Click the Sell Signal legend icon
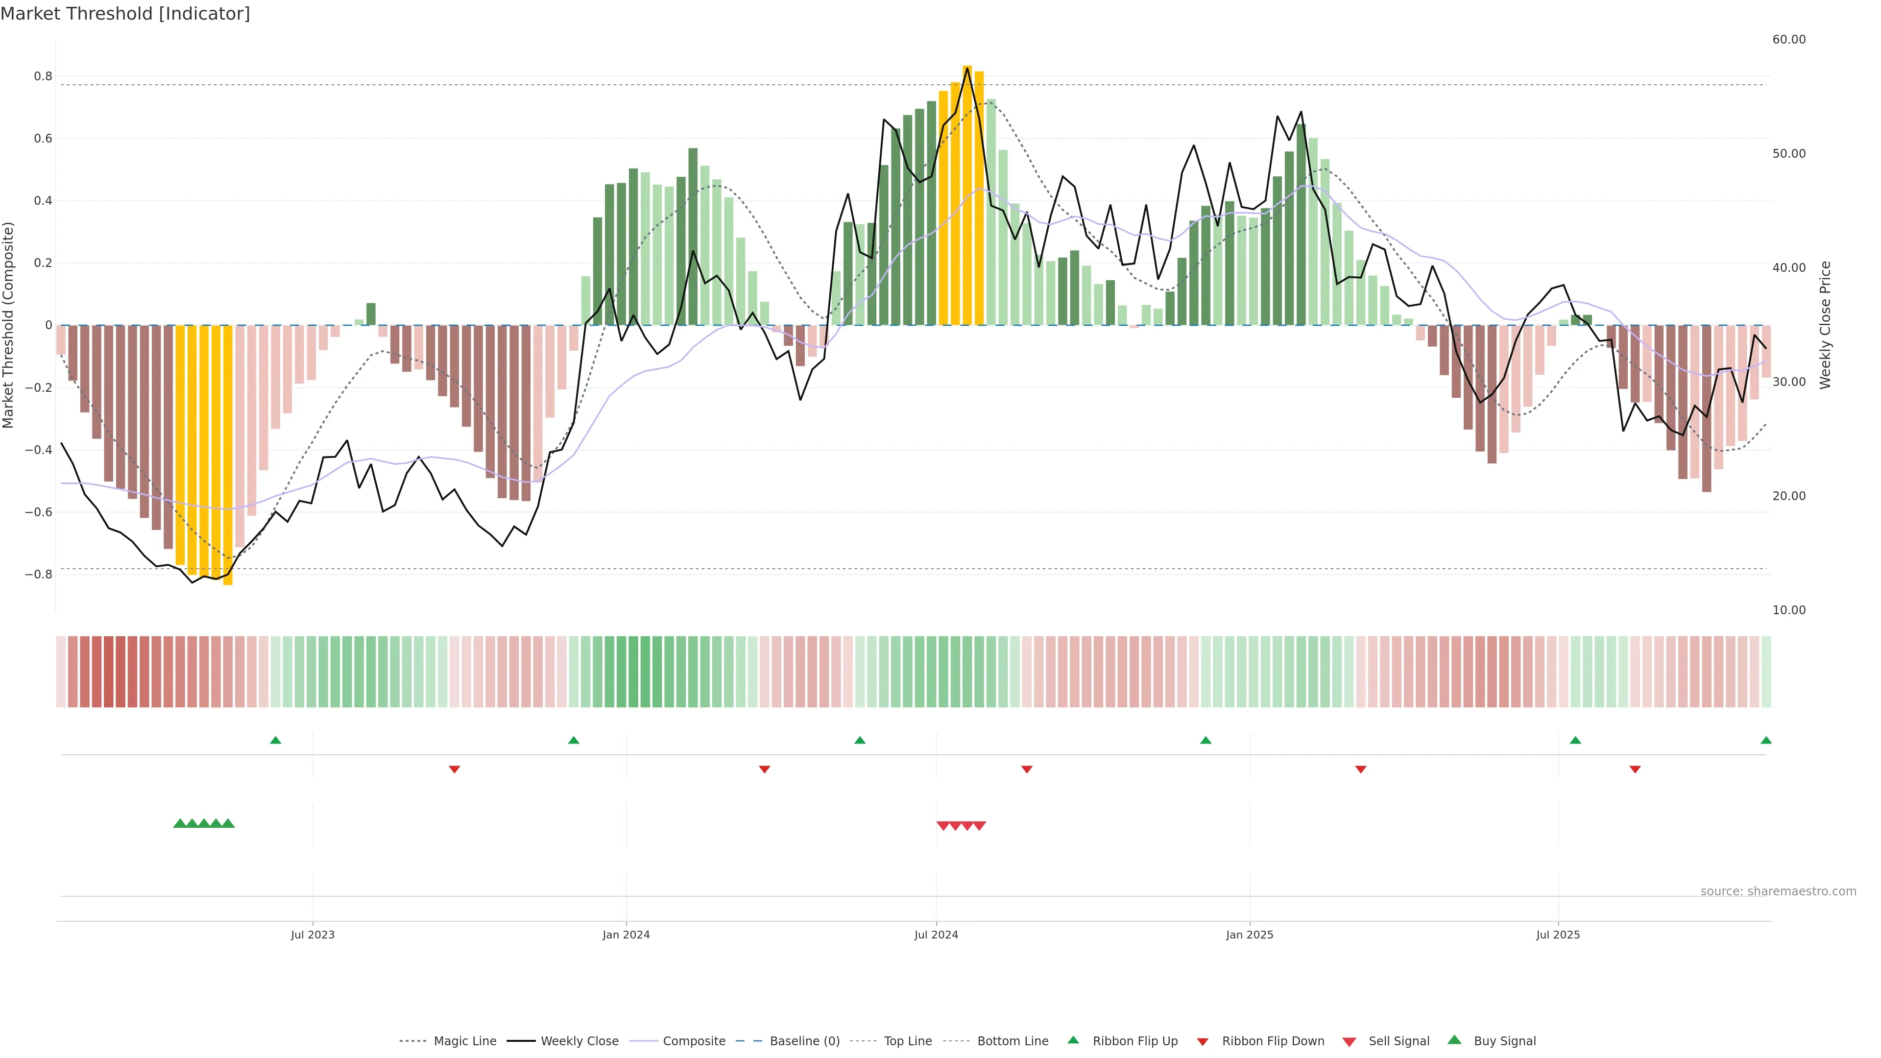This screenshot has width=1881, height=1058. click(1349, 1042)
